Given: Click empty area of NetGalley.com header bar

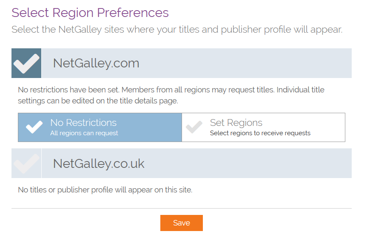Looking at the screenshot, I should point(255,63).
